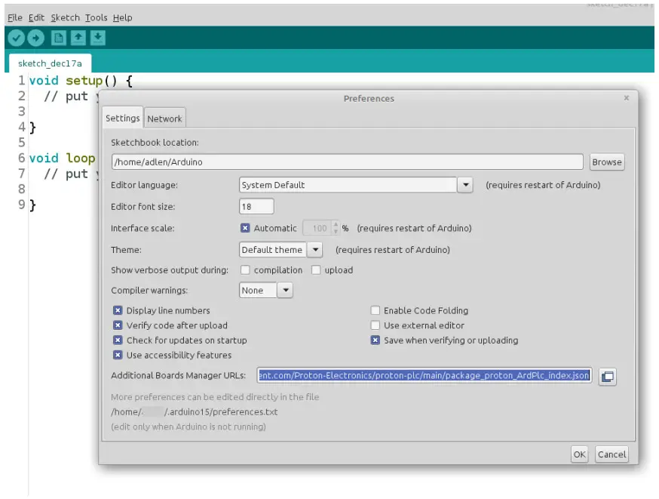Switch to the Network tab
The image size is (659, 499).
(x=164, y=119)
